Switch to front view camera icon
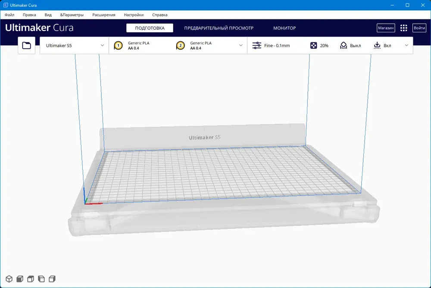This screenshot has height=288, width=431. [20, 279]
